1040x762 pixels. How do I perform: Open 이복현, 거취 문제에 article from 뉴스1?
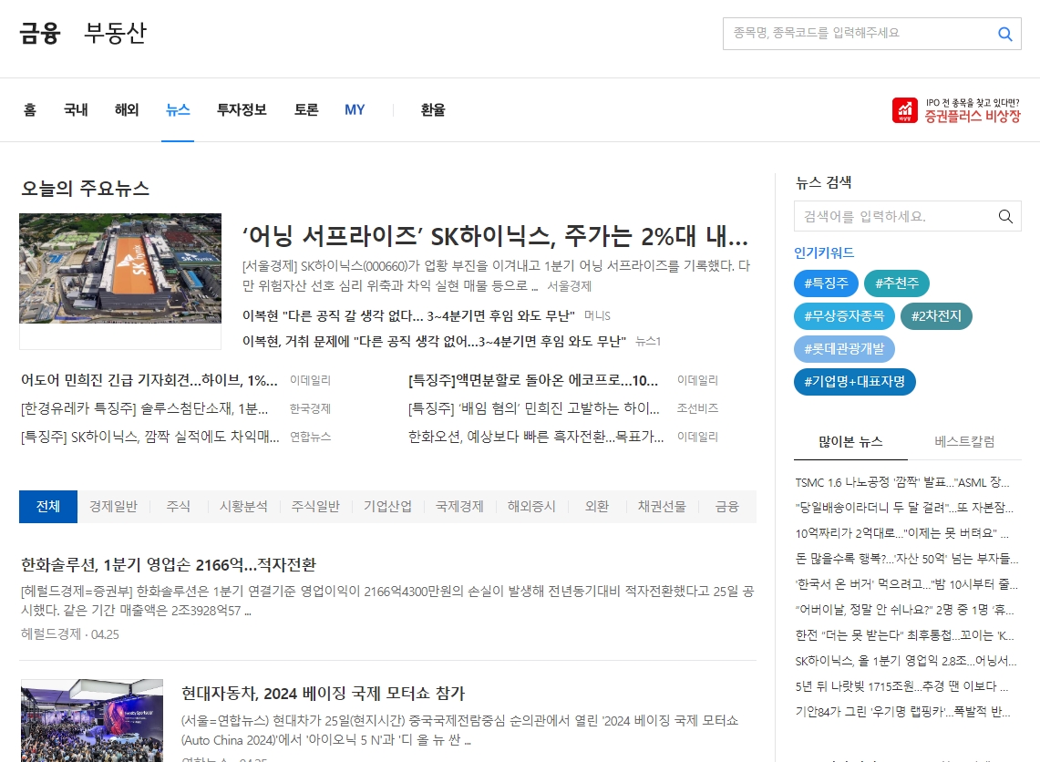point(435,342)
